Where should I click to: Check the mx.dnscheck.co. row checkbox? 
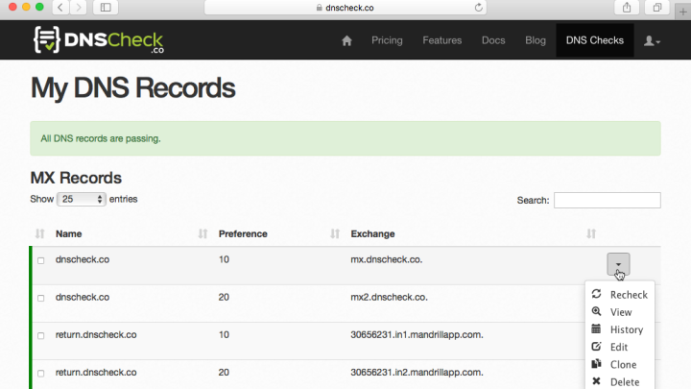[x=41, y=260]
